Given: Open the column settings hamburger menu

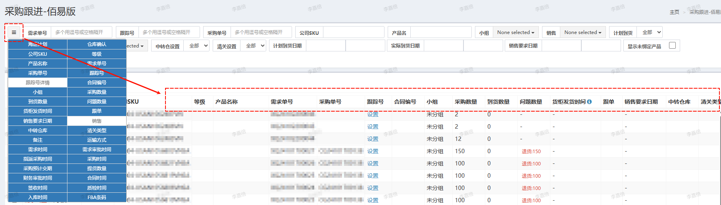Looking at the screenshot, I should [14, 32].
